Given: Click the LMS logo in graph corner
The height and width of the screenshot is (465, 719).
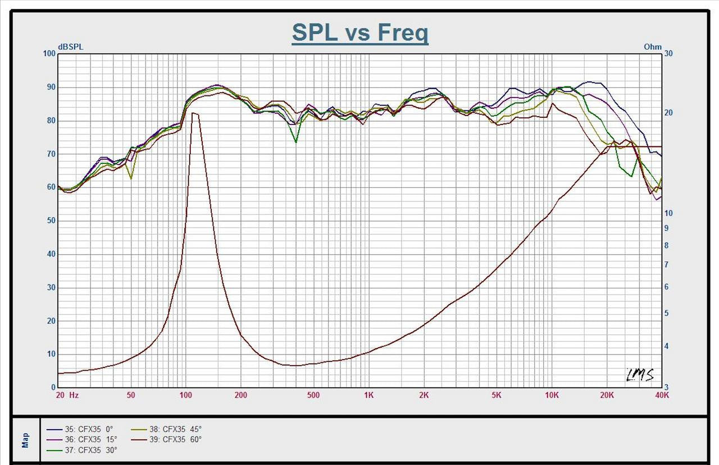Looking at the screenshot, I should point(640,375).
